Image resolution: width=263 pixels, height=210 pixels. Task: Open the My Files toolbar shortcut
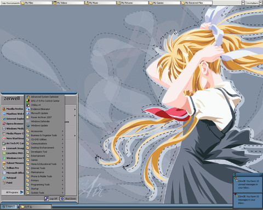pyautogui.click(x=36, y=3)
